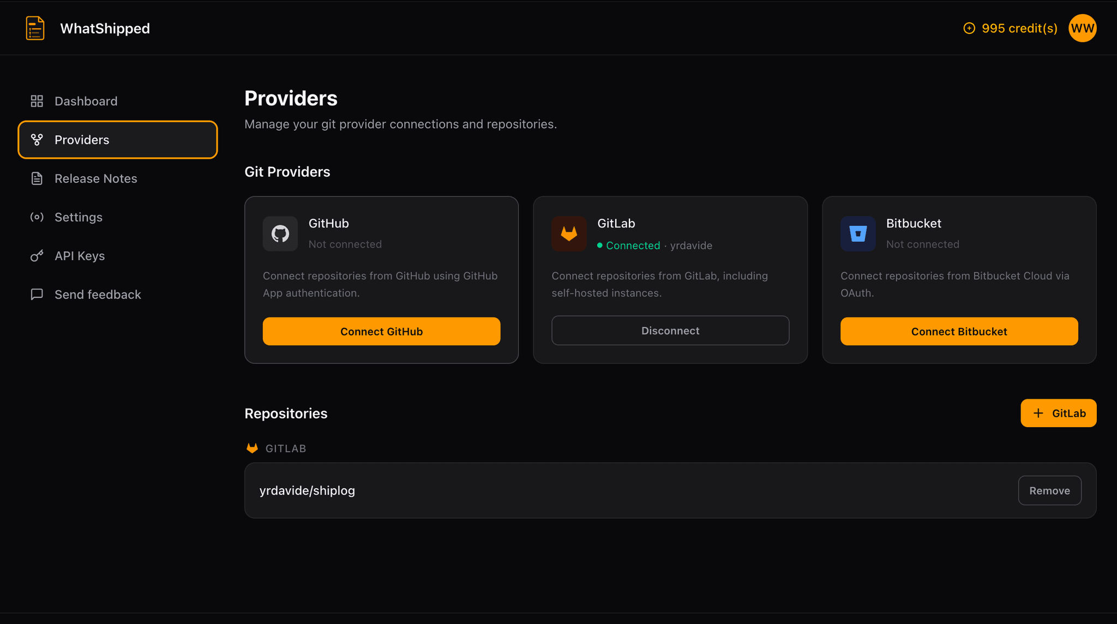Click the Dashboard grid icon
Viewport: 1117px width, 624px height.
(x=37, y=101)
